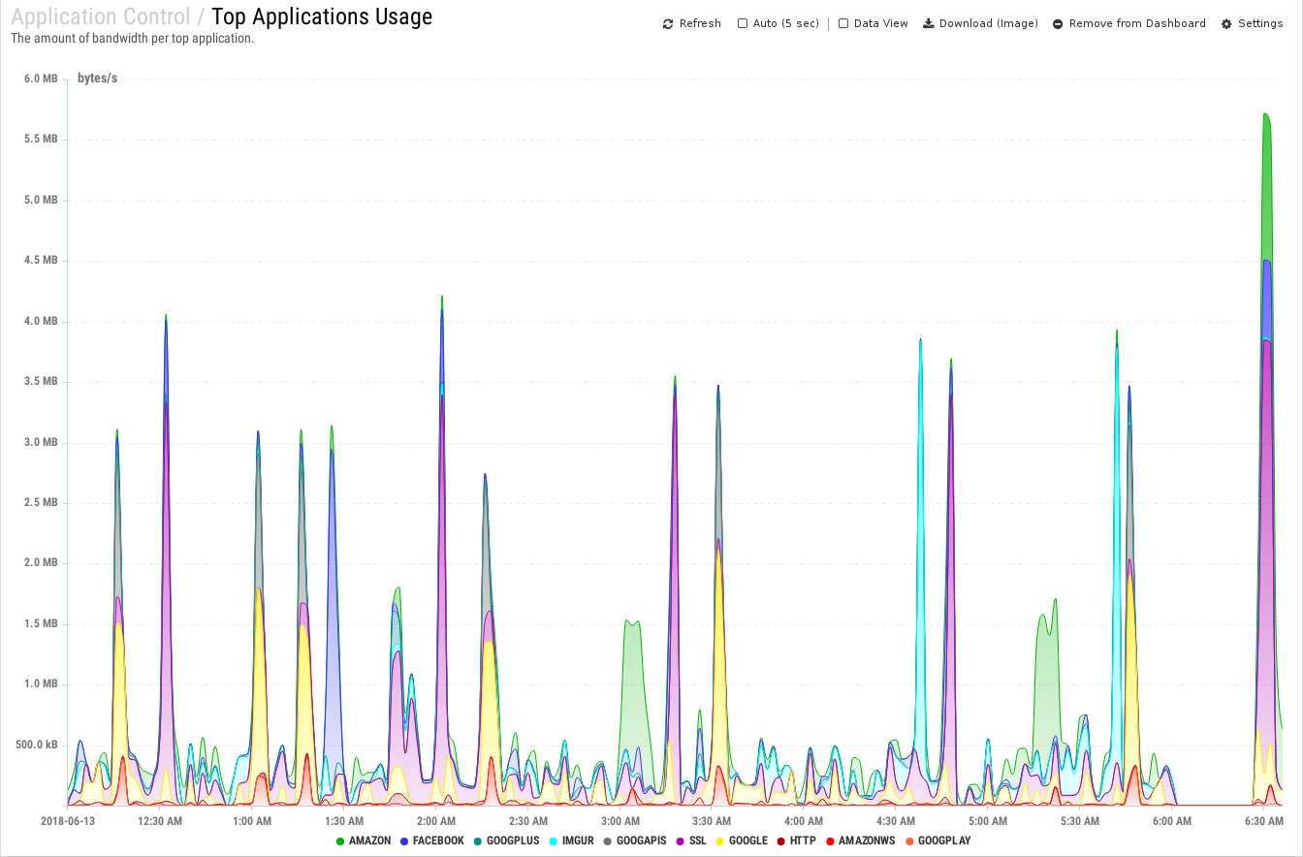Click the GOOGAPIS legend item
The height and width of the screenshot is (857, 1303).
pos(634,841)
